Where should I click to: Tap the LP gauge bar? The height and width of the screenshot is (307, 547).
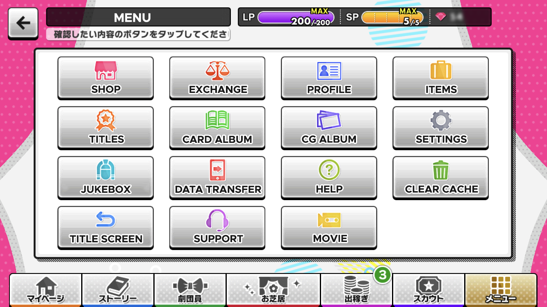[296, 18]
